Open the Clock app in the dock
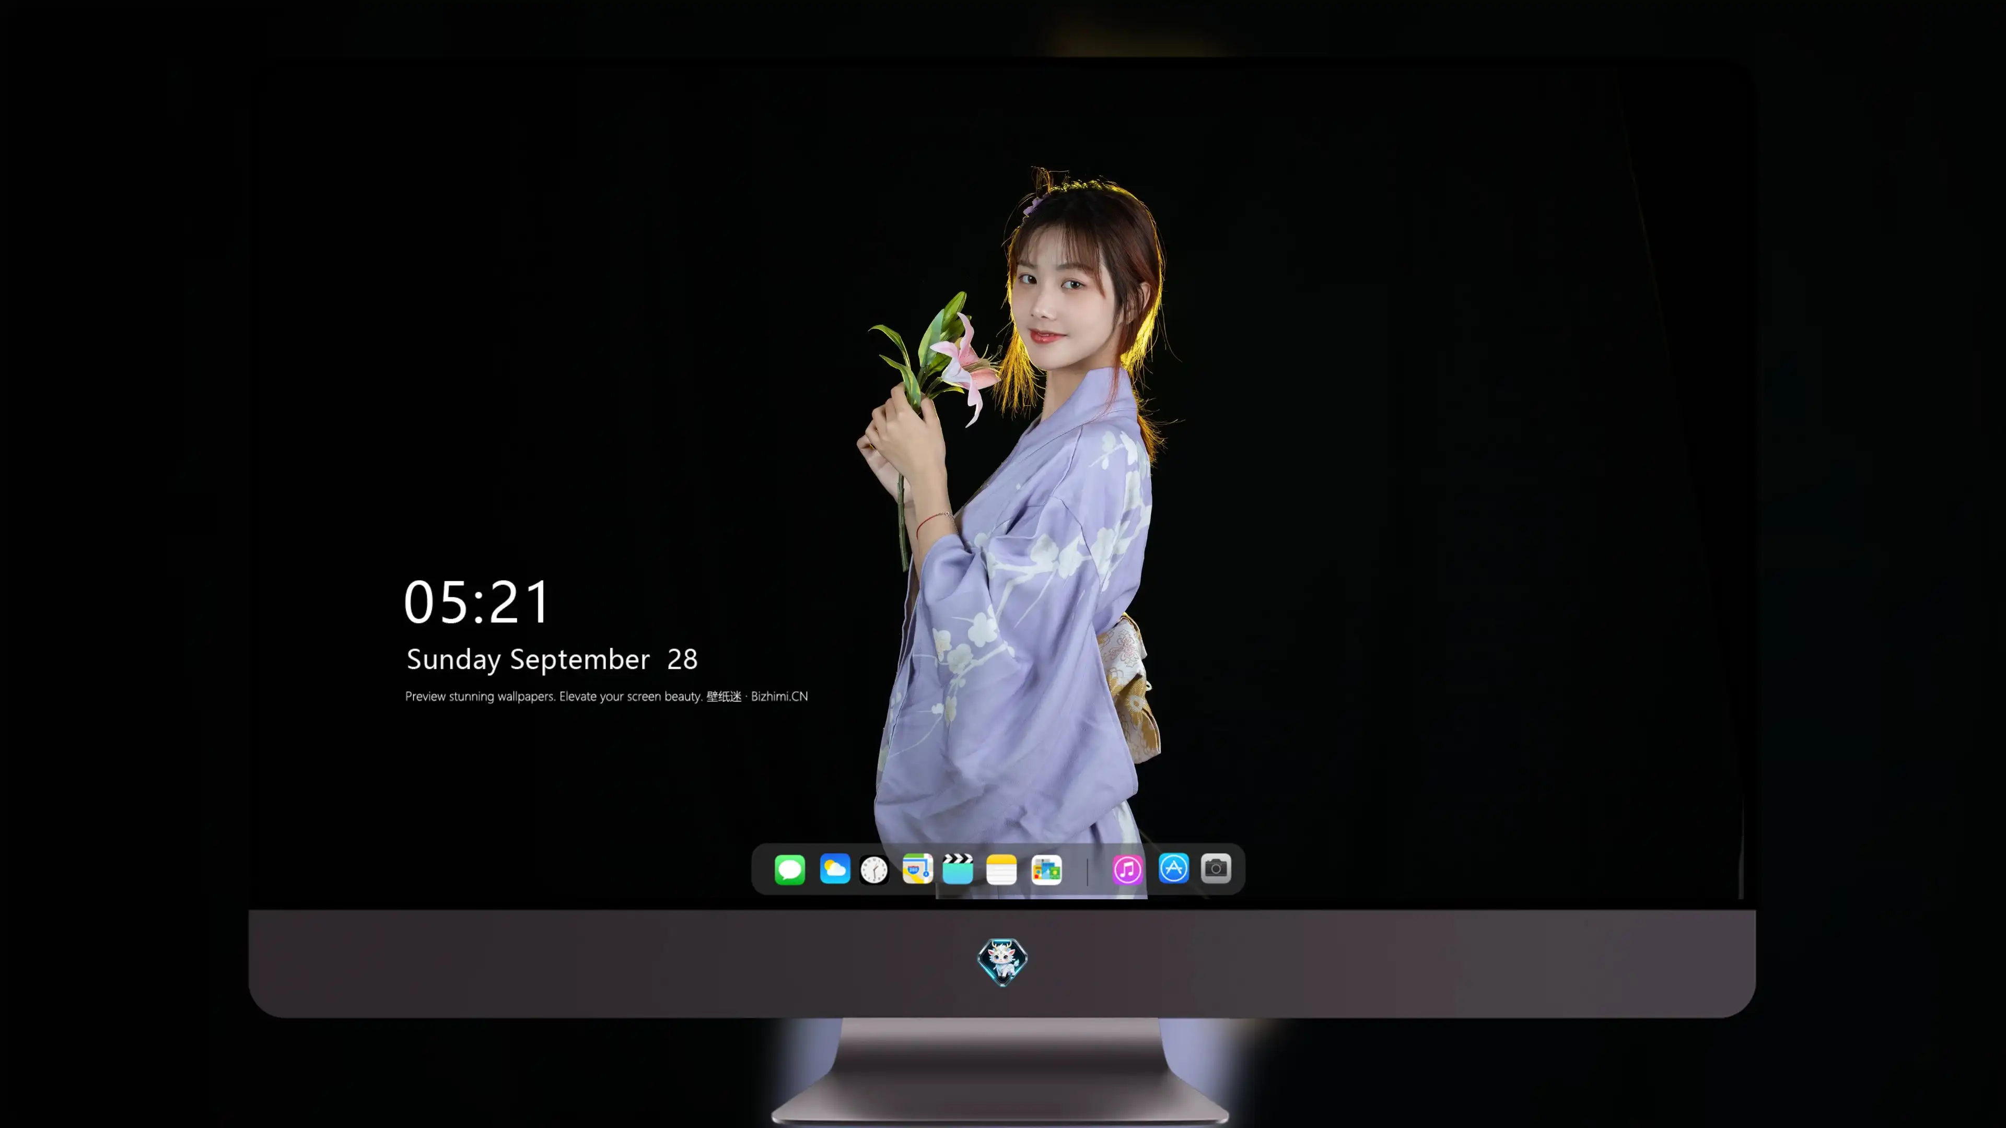 coord(874,869)
